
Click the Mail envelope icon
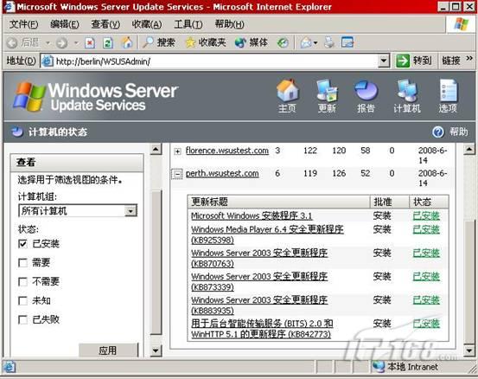(x=306, y=42)
